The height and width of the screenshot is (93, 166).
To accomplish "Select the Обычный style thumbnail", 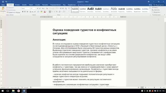I will [x=75, y=10].
